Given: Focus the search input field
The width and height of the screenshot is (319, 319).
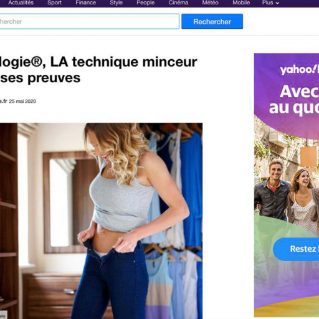Looking at the screenshot, I should (x=89, y=21).
